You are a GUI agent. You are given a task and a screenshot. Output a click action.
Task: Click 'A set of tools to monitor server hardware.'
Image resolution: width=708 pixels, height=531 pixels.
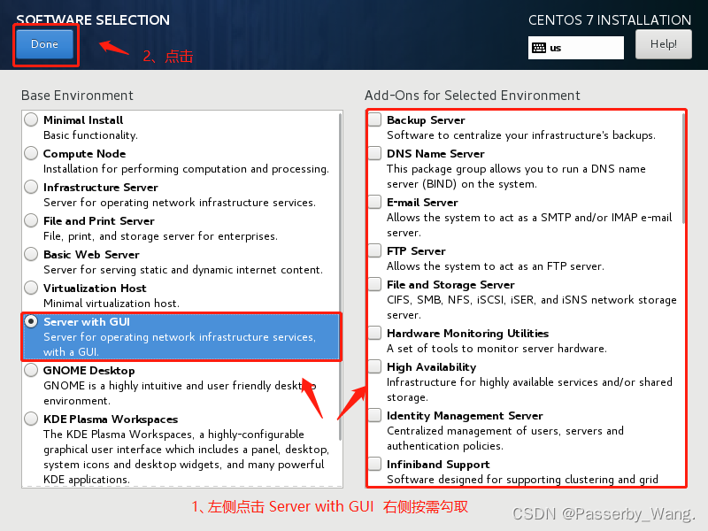tap(496, 349)
